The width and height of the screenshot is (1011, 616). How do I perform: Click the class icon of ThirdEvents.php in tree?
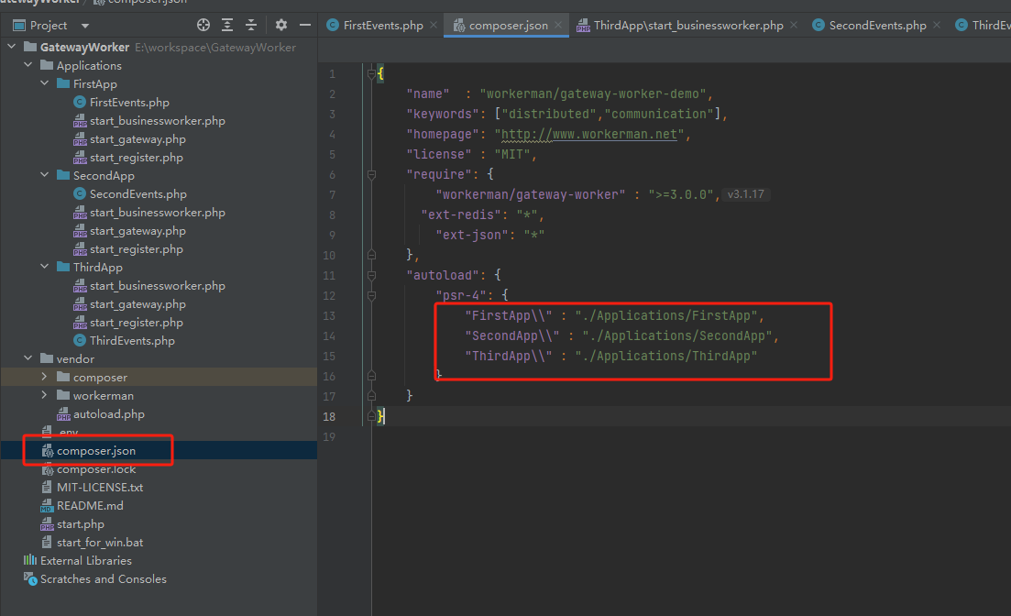click(x=80, y=340)
